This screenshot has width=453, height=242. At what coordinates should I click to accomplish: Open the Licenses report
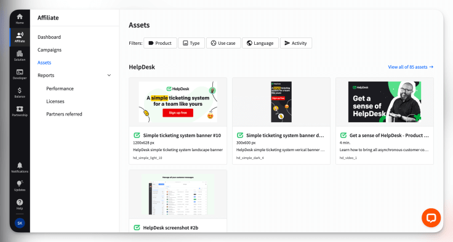coord(55,101)
